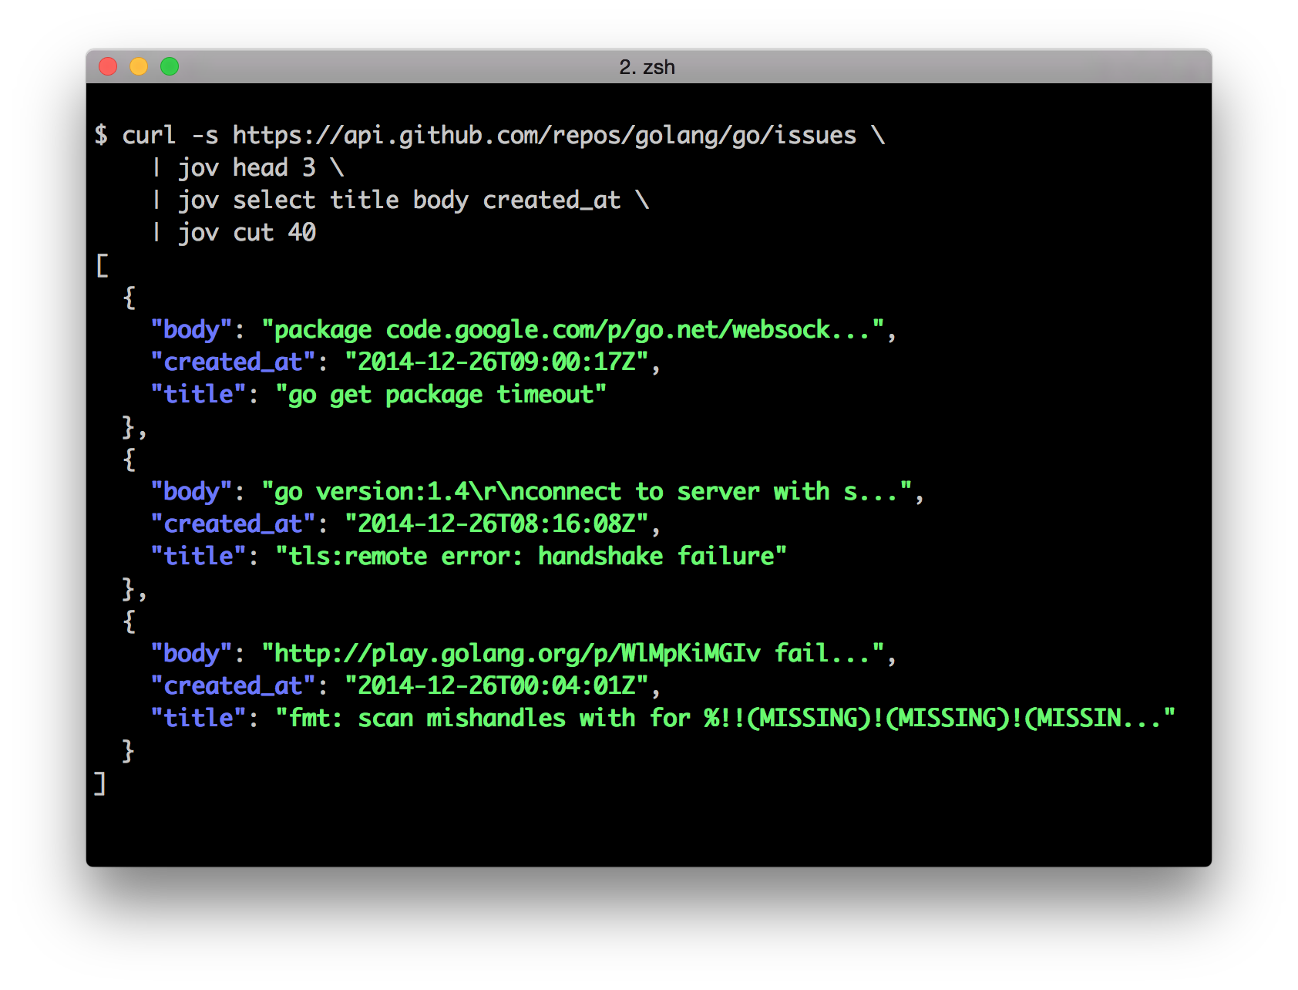The image size is (1298, 990).
Task: Click timestamp '2014-12-26T00:04:01Z'
Action: (x=497, y=686)
